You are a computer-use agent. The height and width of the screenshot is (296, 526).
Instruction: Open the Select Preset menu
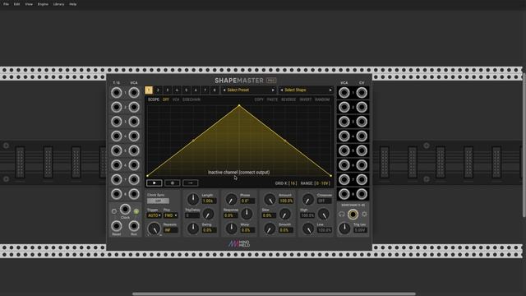(x=248, y=90)
